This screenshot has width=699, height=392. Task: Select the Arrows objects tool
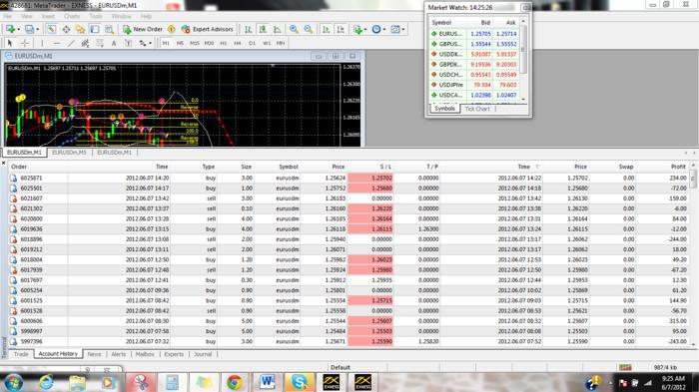point(142,43)
